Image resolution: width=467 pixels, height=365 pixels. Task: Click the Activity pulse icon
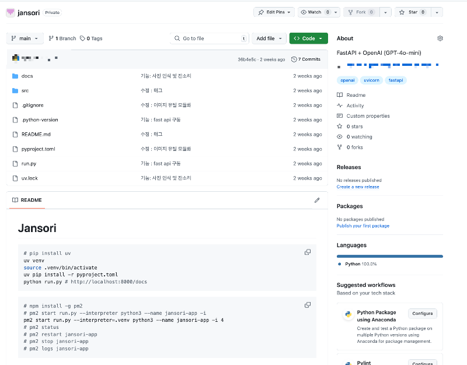340,106
